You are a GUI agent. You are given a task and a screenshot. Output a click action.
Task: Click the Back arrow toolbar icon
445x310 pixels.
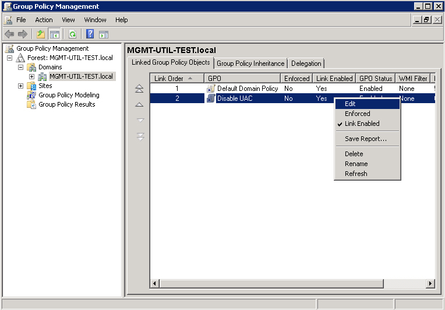(x=9, y=34)
